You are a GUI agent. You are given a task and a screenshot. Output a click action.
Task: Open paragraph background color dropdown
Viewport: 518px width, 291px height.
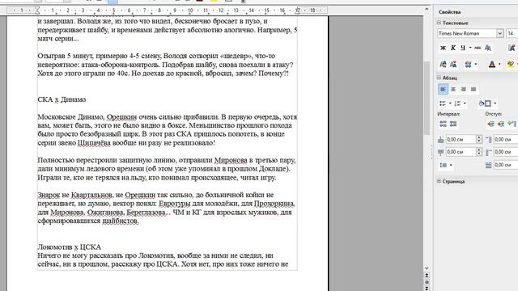495,103
